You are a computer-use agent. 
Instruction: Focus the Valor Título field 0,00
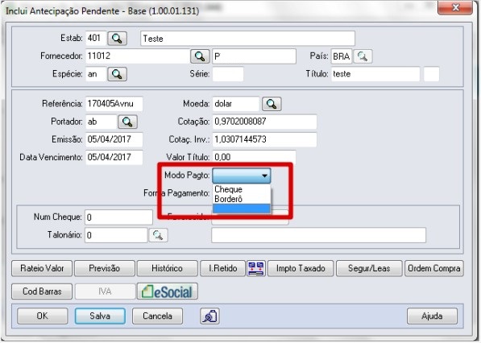(254, 157)
